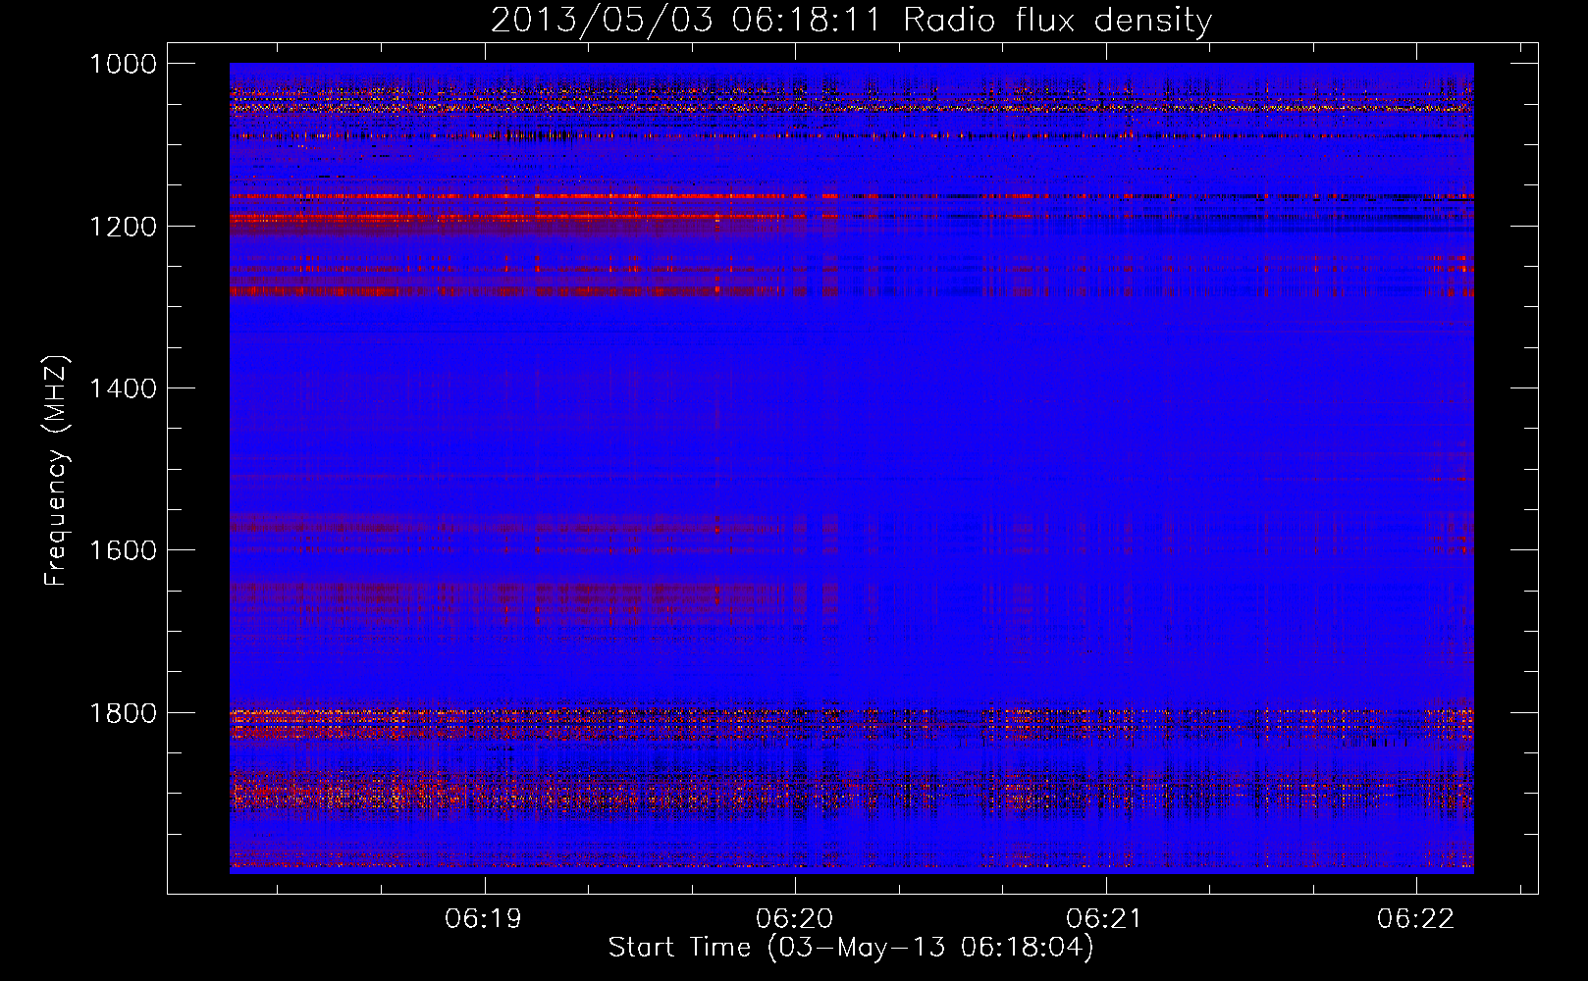
Task: Click the 1400 frequency tick label
Action: (x=123, y=388)
